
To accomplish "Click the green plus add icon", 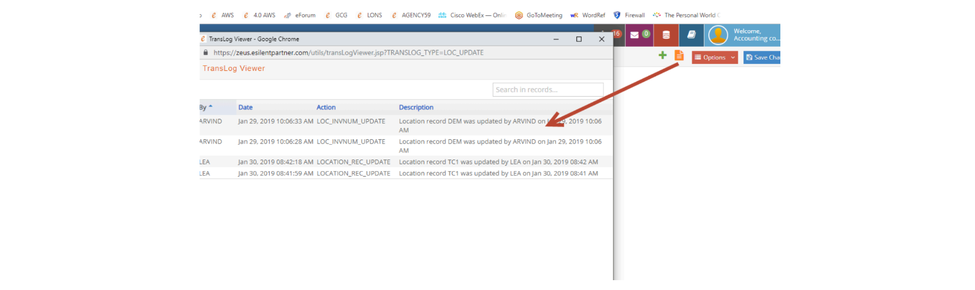I will point(663,55).
